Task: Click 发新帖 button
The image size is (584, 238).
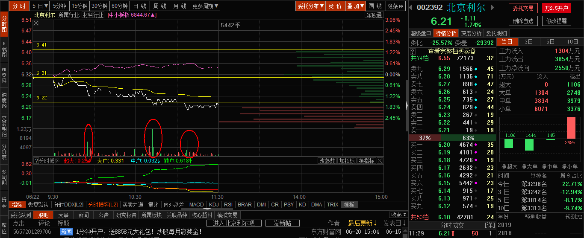Action: [282, 223]
